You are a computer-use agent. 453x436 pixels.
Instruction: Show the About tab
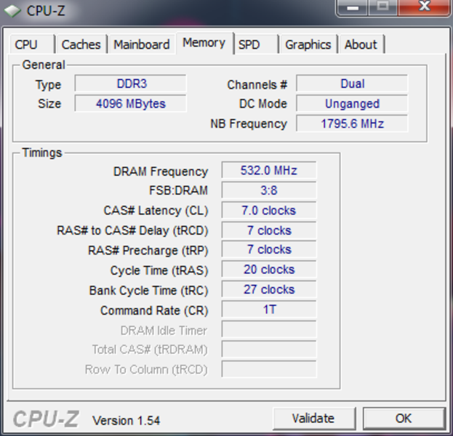pyautogui.click(x=361, y=44)
